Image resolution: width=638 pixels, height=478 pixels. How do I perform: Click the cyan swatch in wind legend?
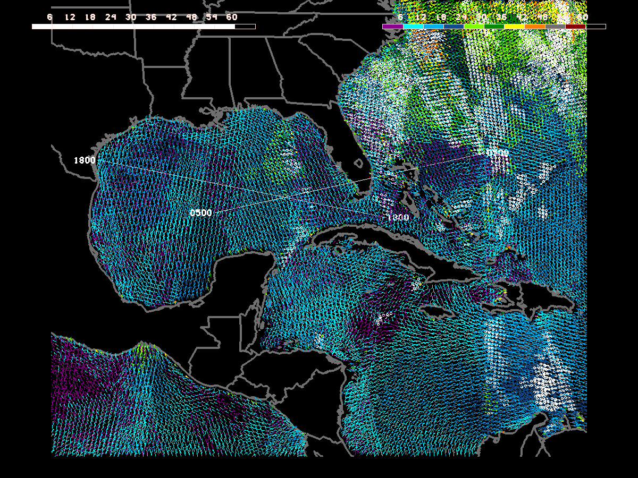pyautogui.click(x=413, y=26)
